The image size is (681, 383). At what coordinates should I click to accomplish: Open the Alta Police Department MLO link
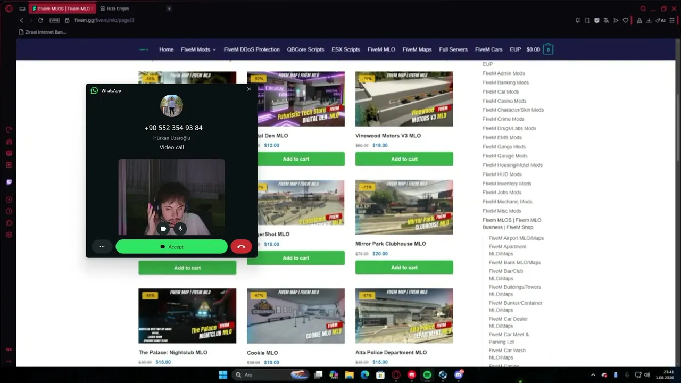coord(391,352)
